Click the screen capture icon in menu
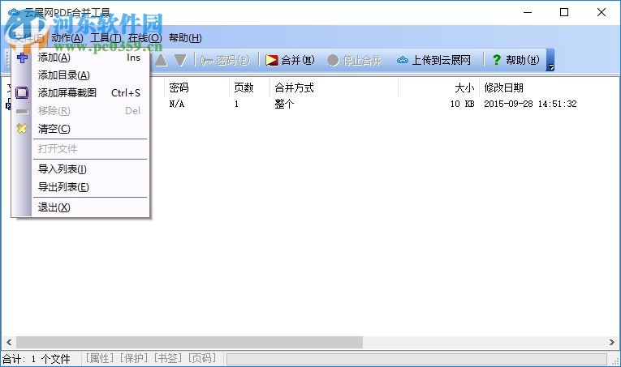This screenshot has width=621, height=367. point(22,93)
